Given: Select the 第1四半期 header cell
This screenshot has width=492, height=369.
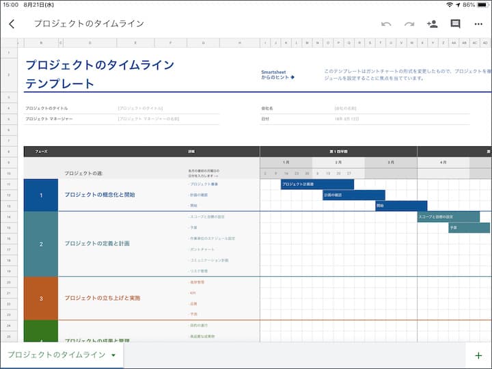Looking at the screenshot, I should click(x=338, y=152).
